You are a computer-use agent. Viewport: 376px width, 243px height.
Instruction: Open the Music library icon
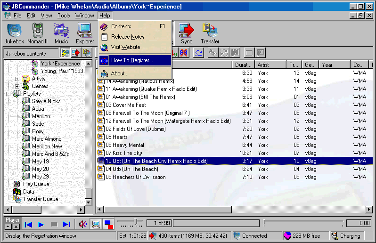pyautogui.click(x=61, y=33)
